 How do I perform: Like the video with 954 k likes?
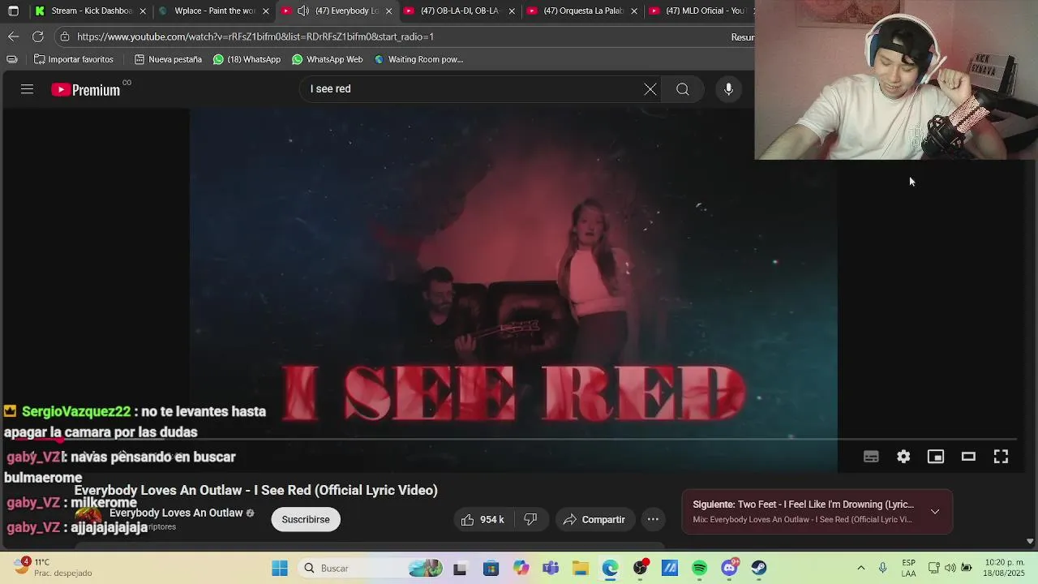pos(483,519)
